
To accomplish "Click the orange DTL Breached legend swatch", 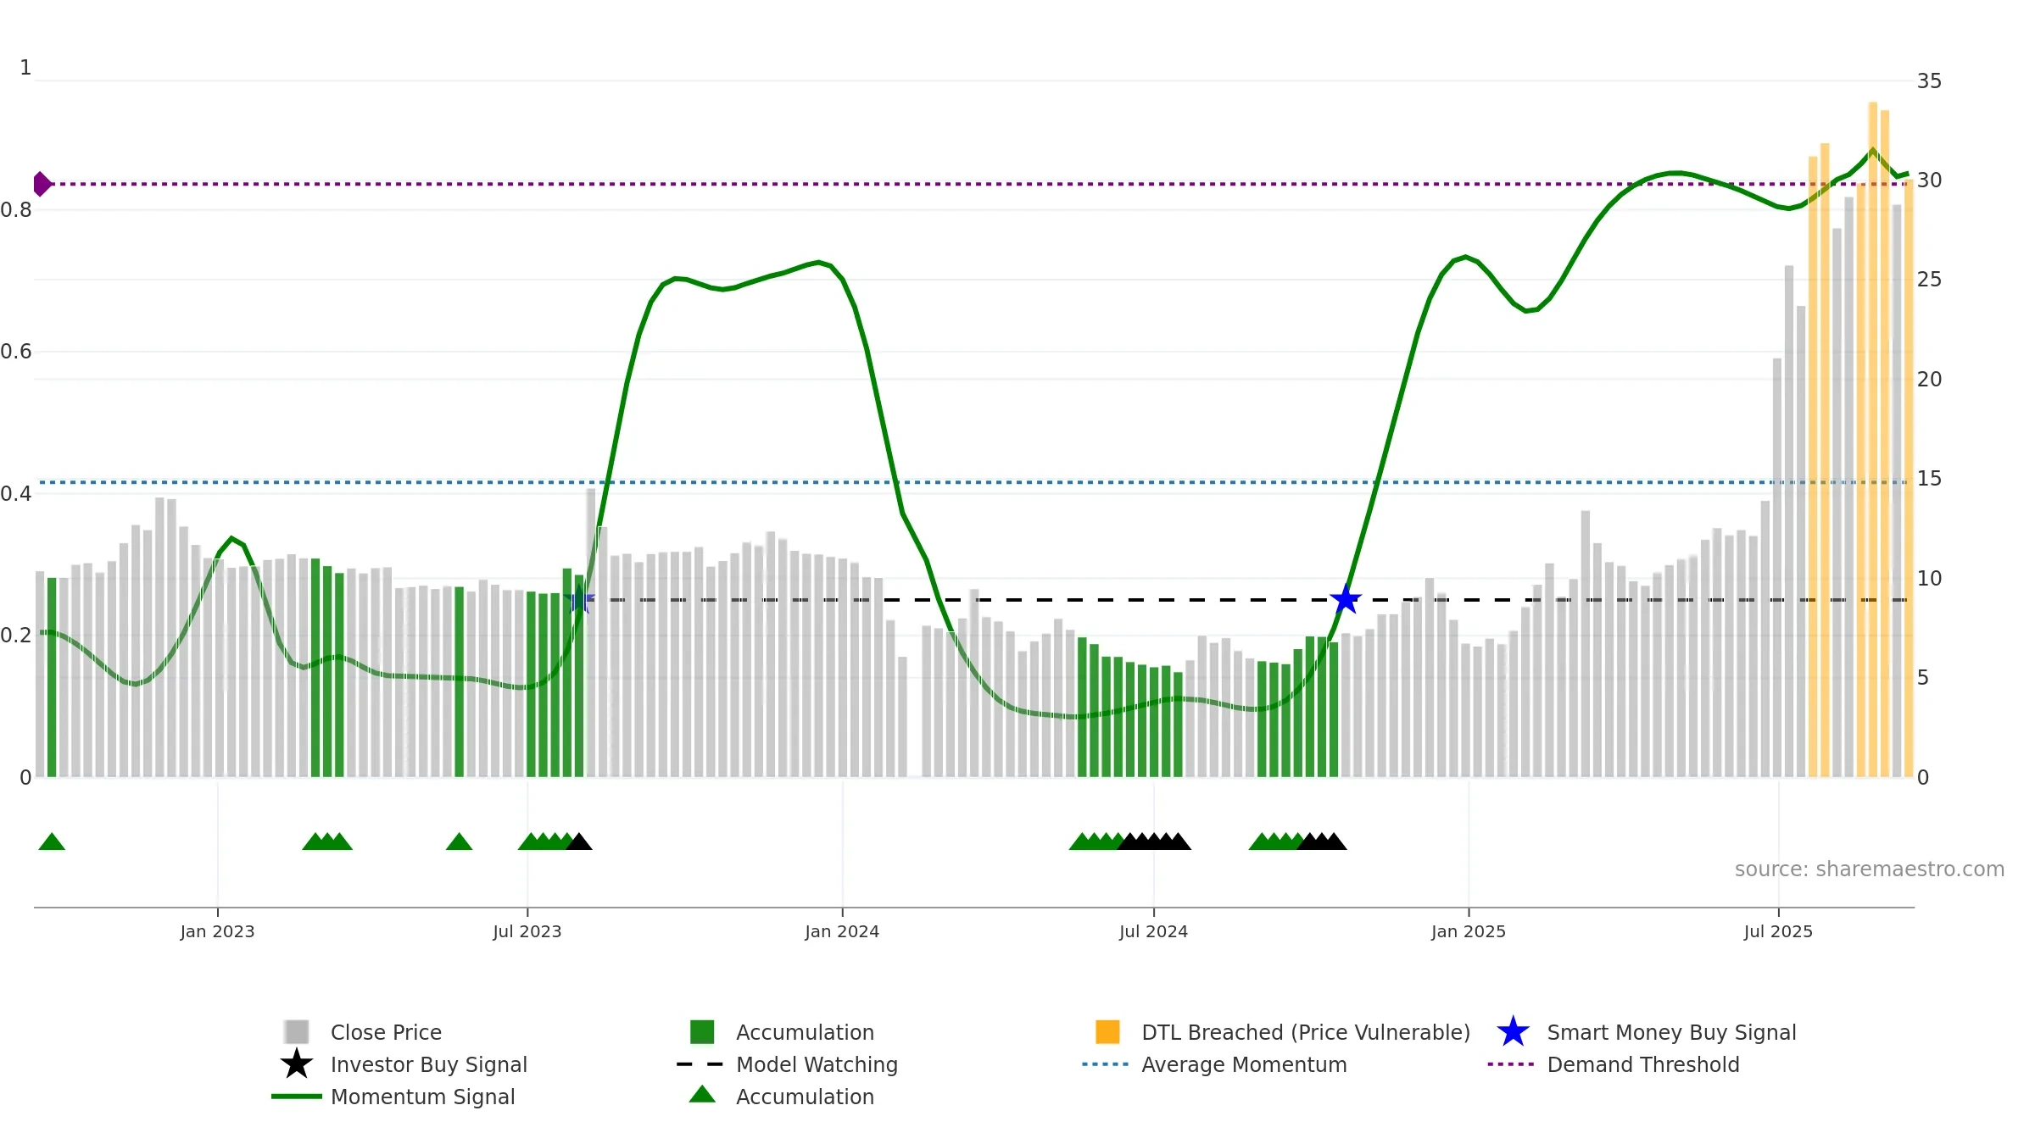I will click(1107, 1031).
